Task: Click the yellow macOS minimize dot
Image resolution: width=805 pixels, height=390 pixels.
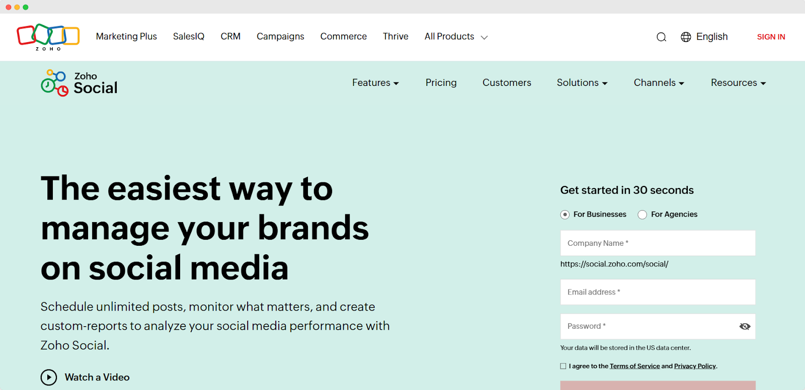Action: tap(17, 7)
